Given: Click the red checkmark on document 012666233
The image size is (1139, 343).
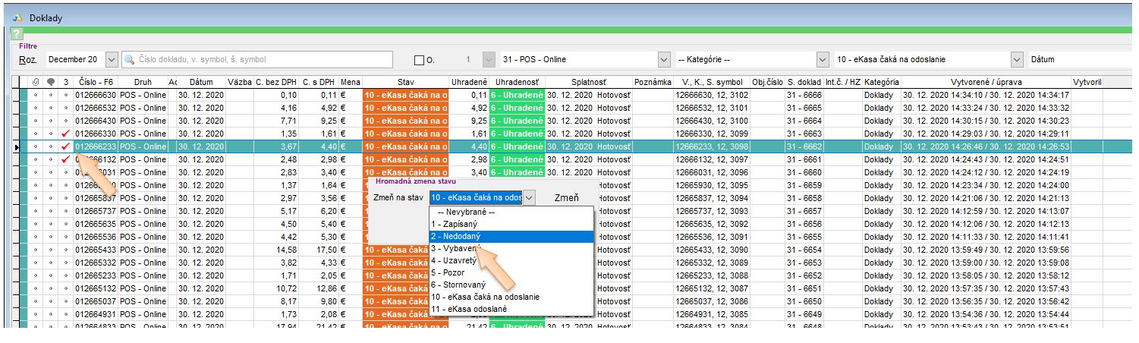Looking at the screenshot, I should tap(65, 146).
